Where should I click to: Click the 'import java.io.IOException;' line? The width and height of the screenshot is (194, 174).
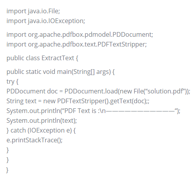(46, 21)
